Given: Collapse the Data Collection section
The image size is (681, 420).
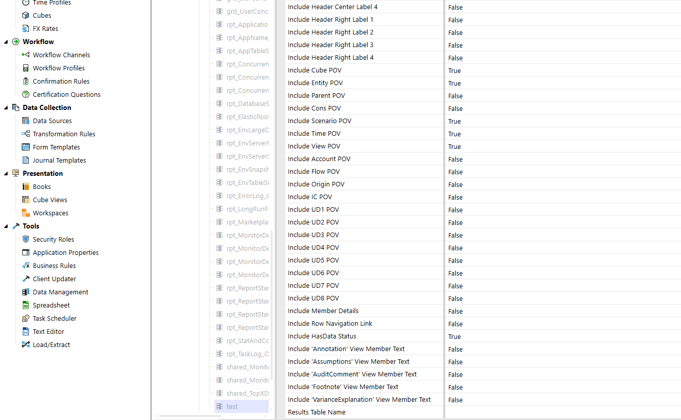Looking at the screenshot, I should click(x=6, y=107).
